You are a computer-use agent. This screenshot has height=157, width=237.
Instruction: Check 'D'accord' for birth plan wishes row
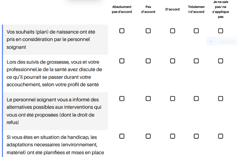[x=172, y=31]
